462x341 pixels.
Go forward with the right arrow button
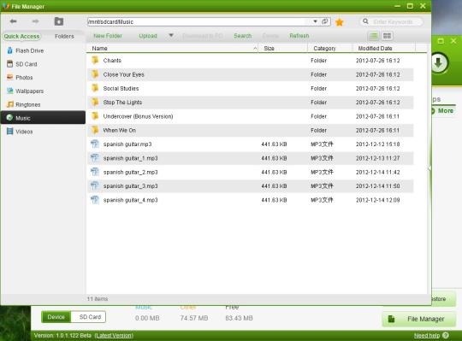(35, 21)
